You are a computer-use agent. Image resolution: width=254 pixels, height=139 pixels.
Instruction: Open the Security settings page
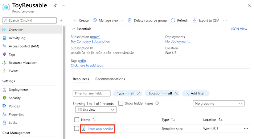[15, 98]
